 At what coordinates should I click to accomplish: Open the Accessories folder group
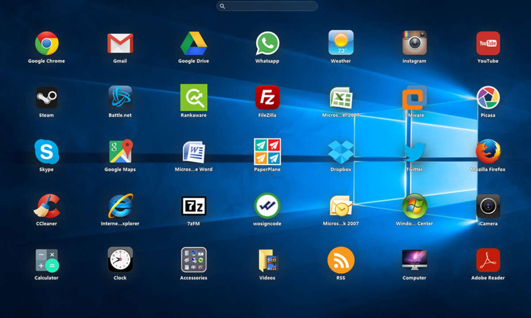point(194,260)
